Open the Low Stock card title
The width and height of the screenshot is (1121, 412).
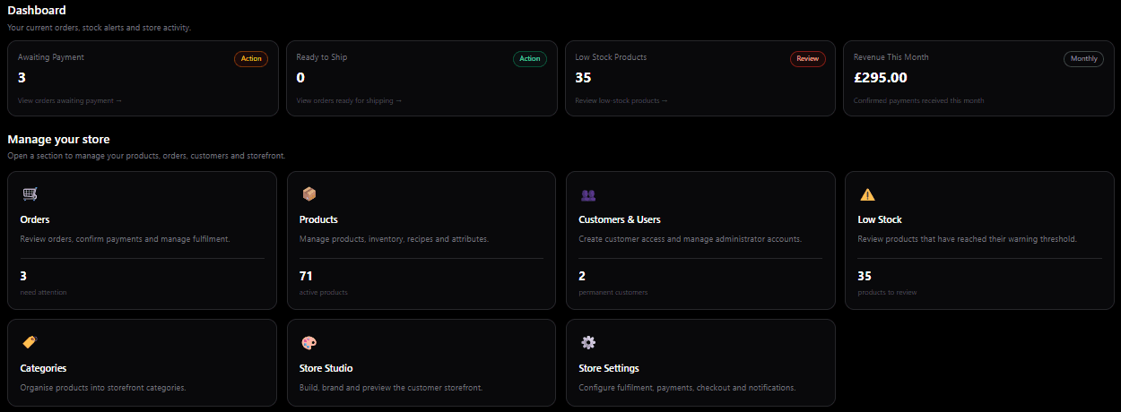click(x=880, y=219)
